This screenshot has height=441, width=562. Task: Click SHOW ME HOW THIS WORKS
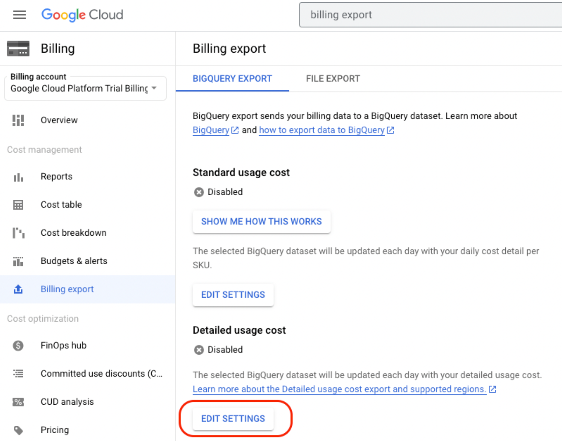coord(261,221)
